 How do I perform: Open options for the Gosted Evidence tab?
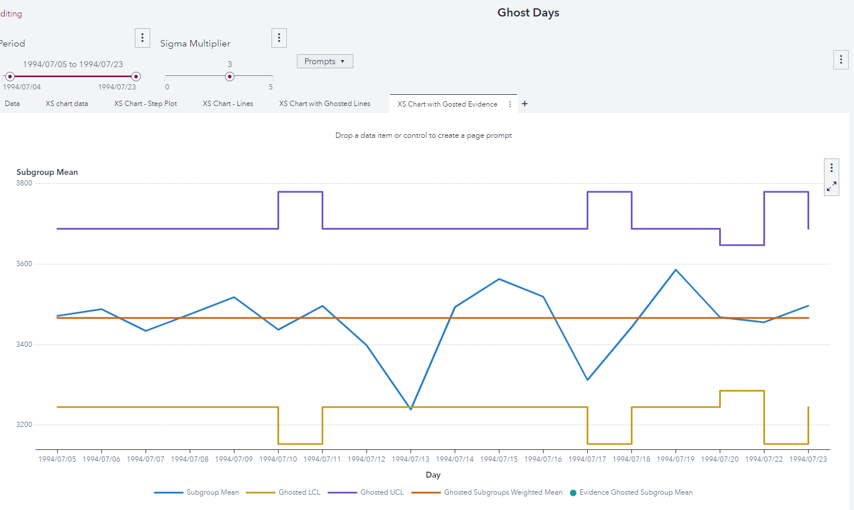coord(510,104)
